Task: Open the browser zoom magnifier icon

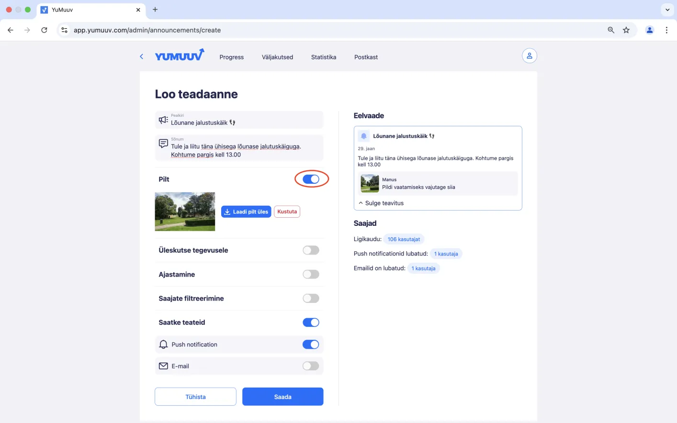Action: tap(611, 30)
